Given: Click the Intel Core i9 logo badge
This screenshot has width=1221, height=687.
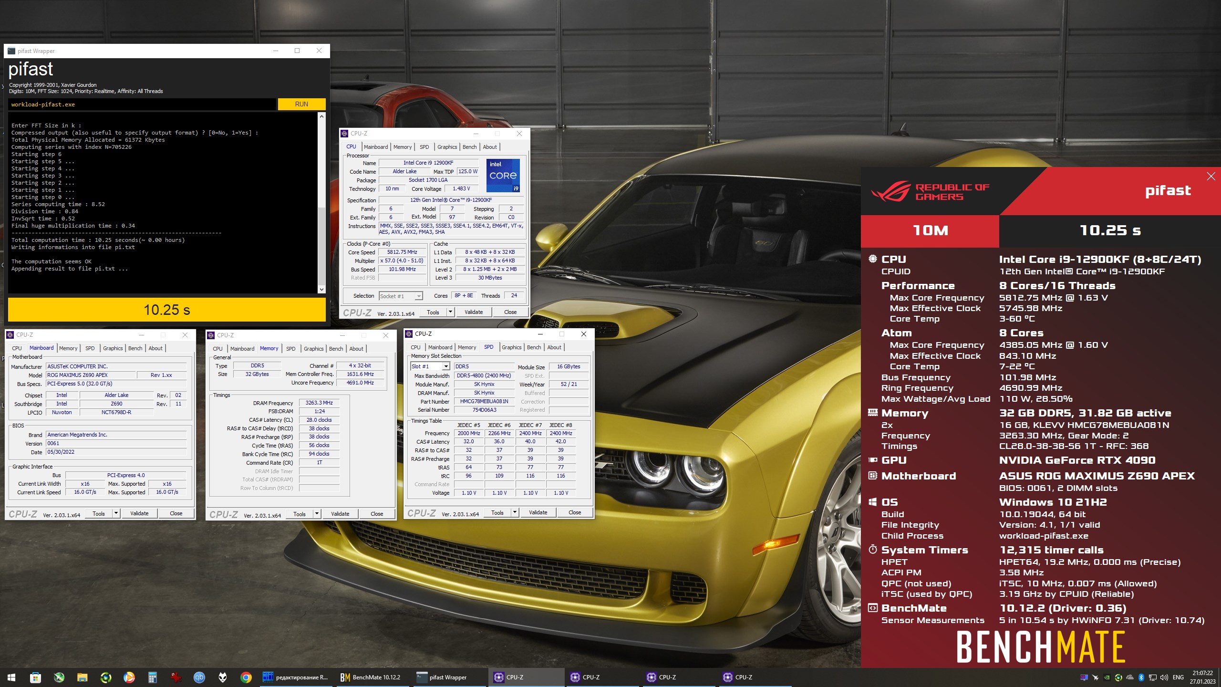Looking at the screenshot, I should point(503,175).
